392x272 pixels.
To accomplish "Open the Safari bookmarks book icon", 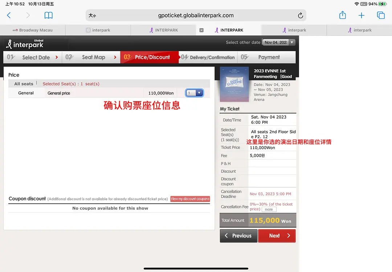I will tap(49, 16).
